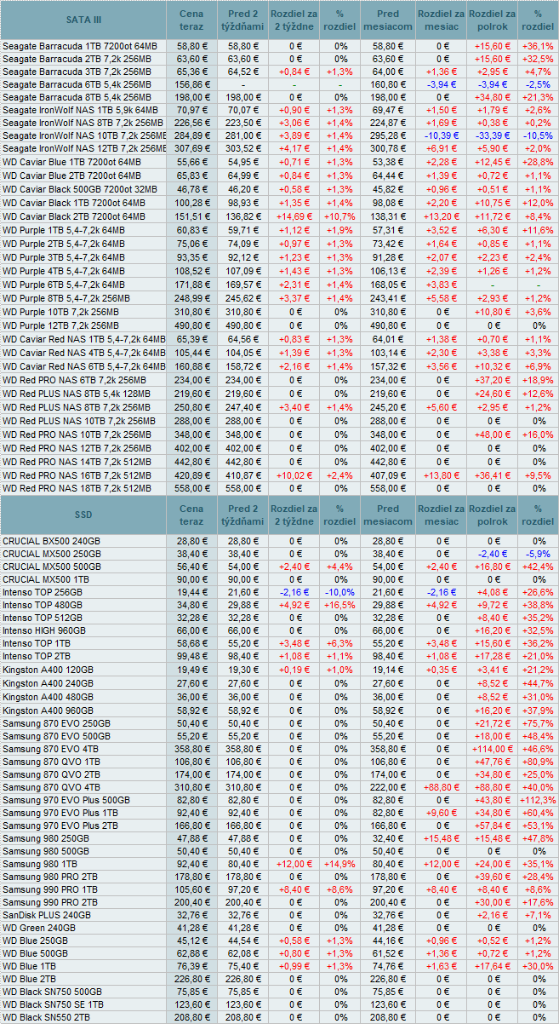Click Intenso TOP 256GB row name
559x1024 pixels.
(43, 592)
